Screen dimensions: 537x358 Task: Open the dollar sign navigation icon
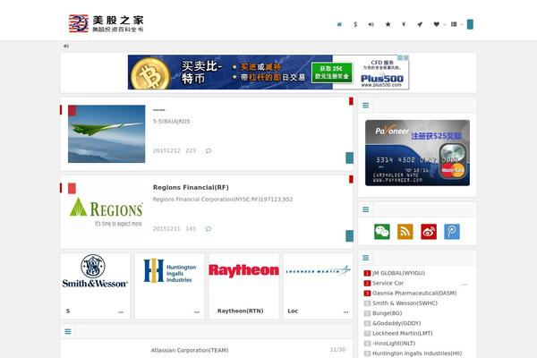pyautogui.click(x=355, y=24)
